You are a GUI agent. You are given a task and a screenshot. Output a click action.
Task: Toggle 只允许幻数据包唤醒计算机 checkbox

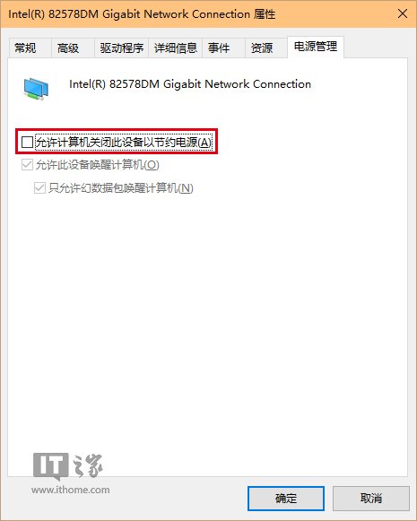39,188
